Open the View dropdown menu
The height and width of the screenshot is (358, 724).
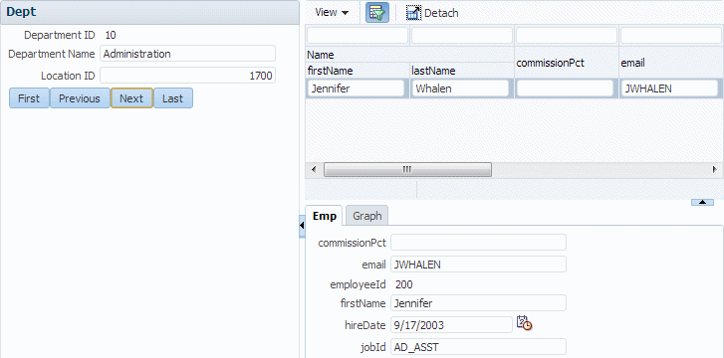tap(332, 13)
